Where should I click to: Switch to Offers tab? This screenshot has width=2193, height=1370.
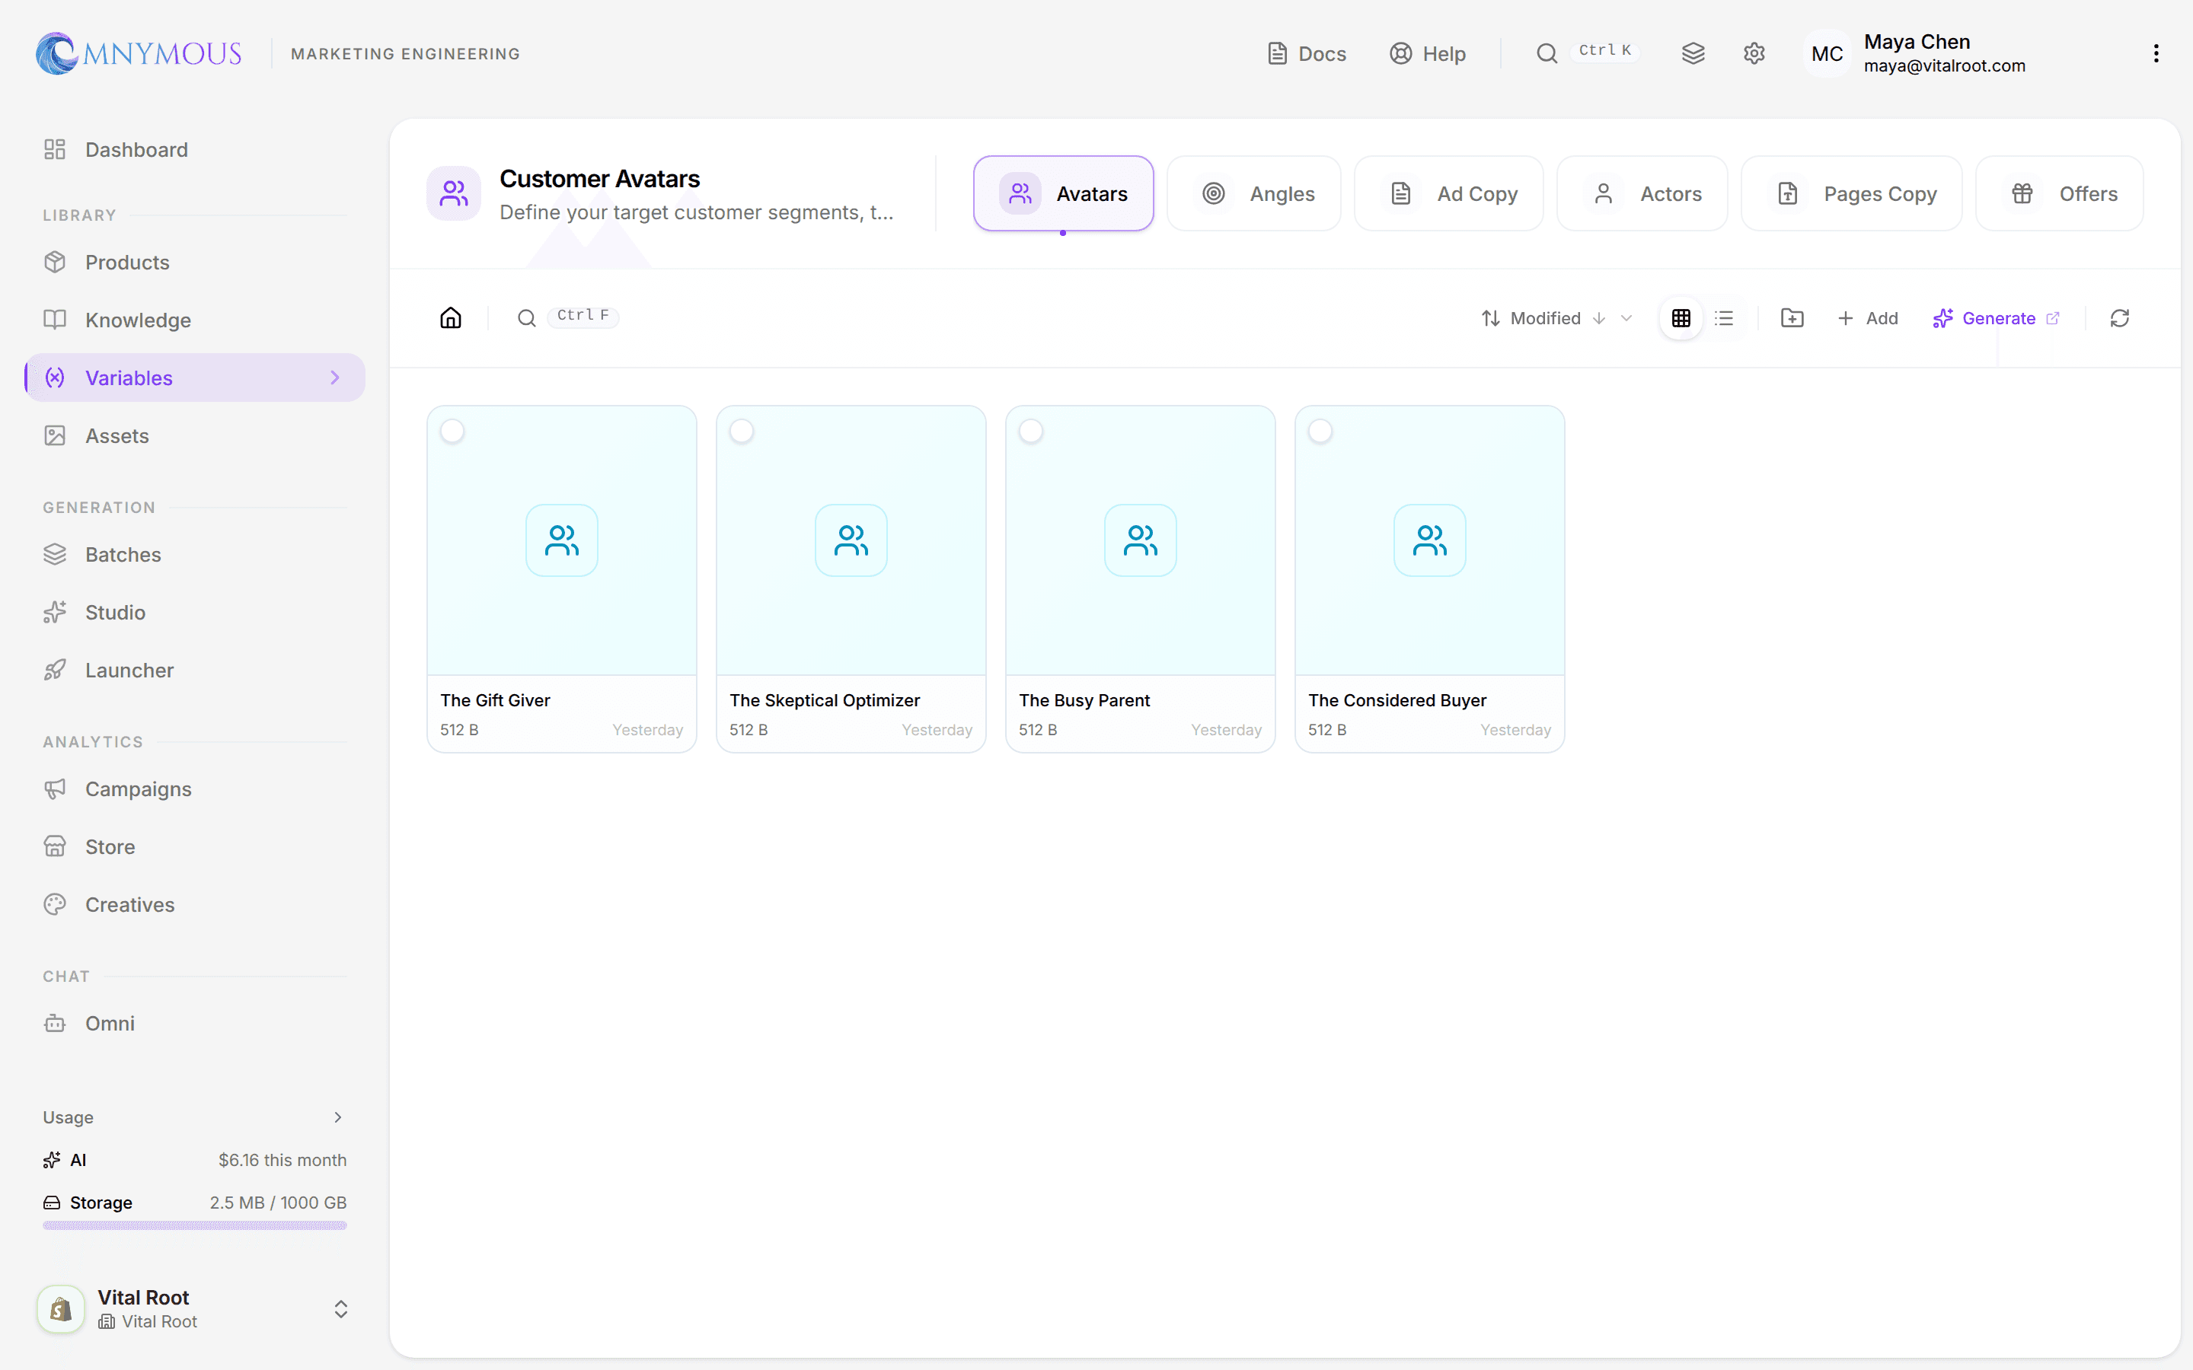2059,193
